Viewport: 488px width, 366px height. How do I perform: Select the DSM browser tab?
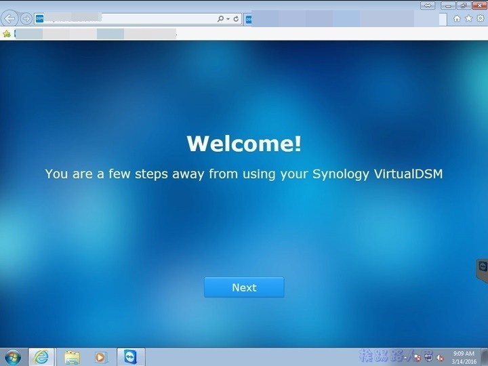pyautogui.click(x=345, y=19)
